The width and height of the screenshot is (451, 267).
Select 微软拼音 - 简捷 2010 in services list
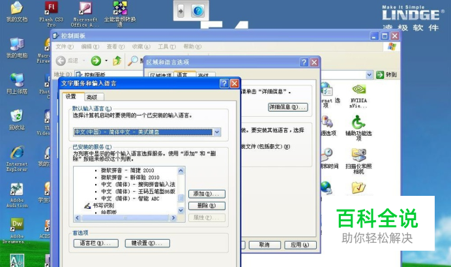point(128,170)
